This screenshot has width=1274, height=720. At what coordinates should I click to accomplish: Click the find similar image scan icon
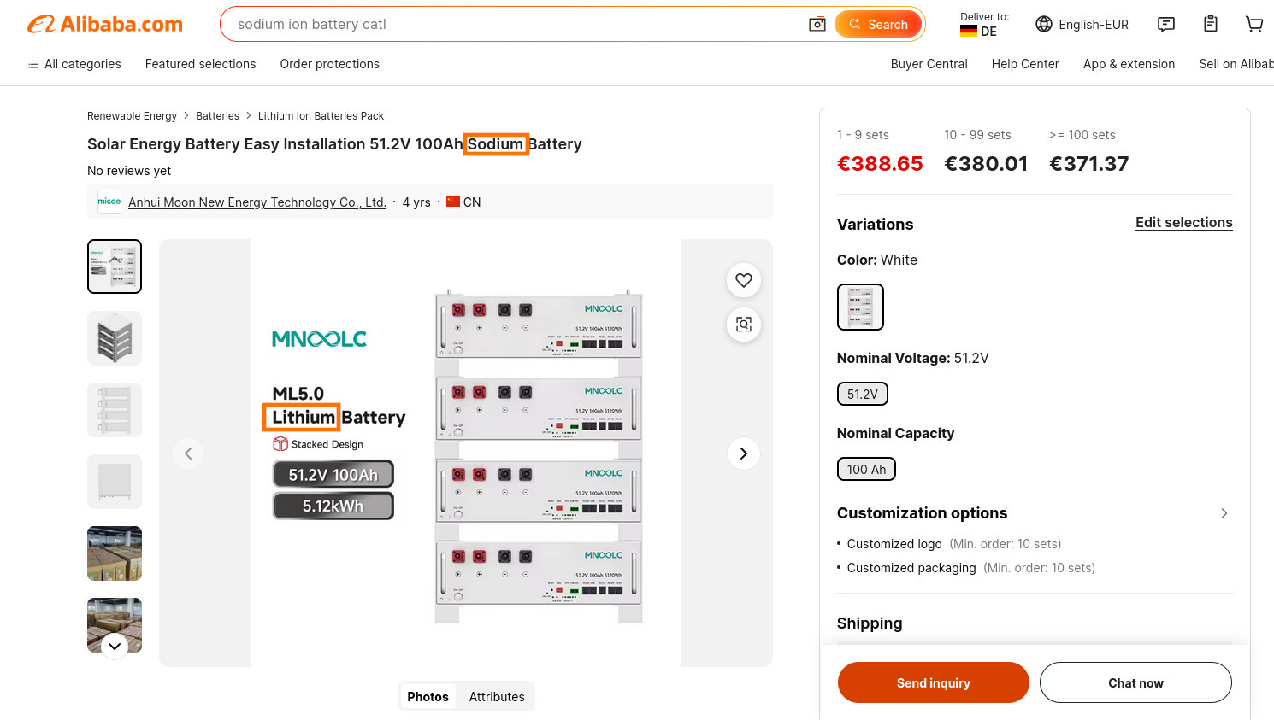(744, 325)
